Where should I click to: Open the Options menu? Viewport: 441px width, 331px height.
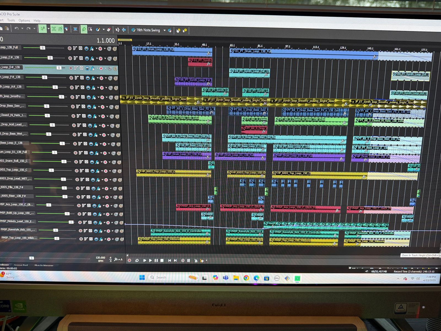24,20
